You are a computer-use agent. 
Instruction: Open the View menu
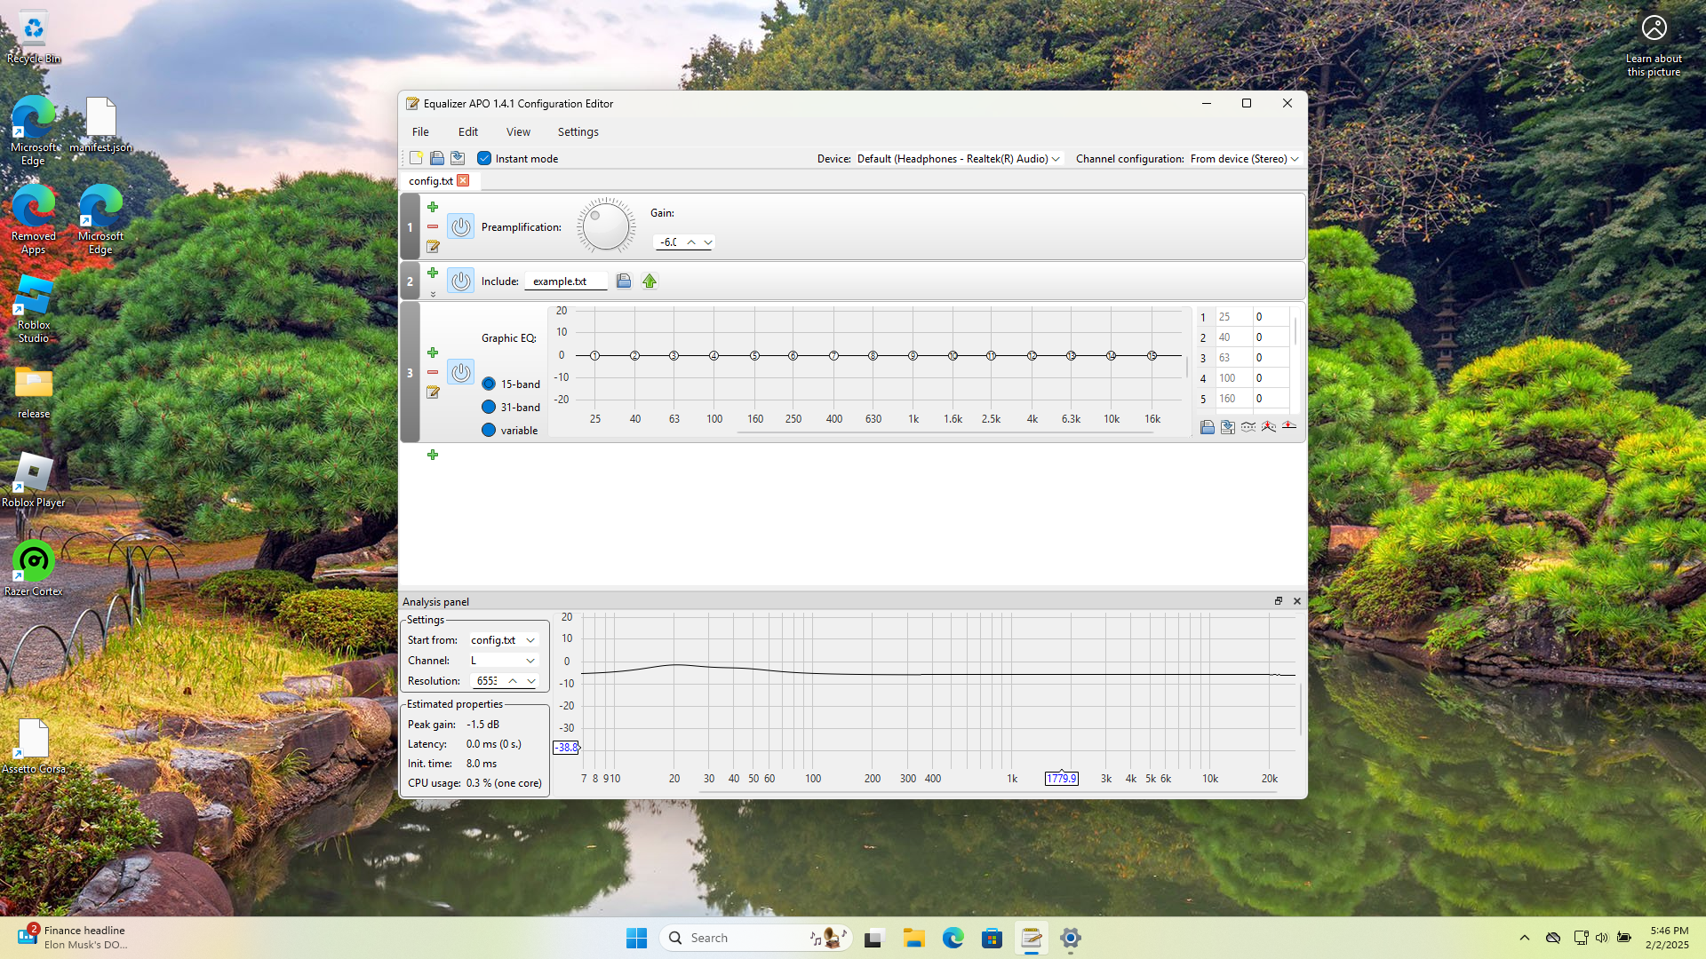518,131
